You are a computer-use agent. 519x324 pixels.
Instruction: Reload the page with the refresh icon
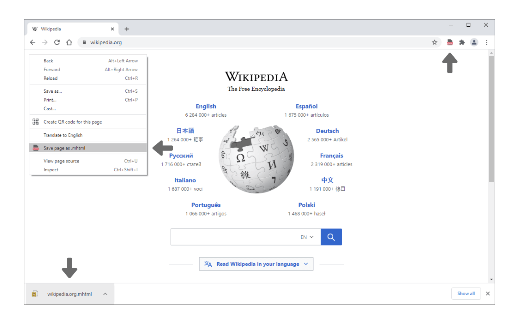57,42
